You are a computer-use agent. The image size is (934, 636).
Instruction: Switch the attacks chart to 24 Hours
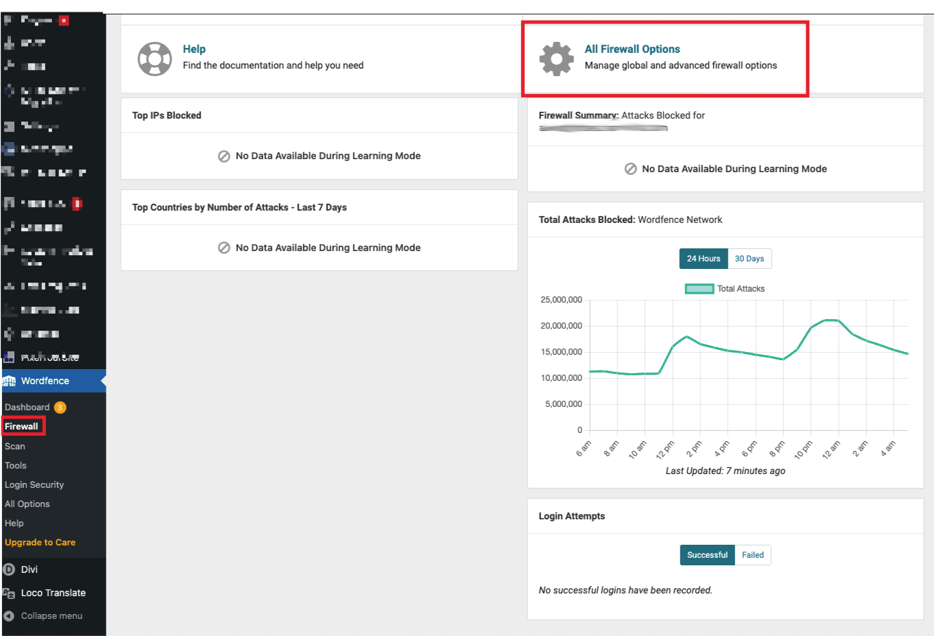(704, 259)
